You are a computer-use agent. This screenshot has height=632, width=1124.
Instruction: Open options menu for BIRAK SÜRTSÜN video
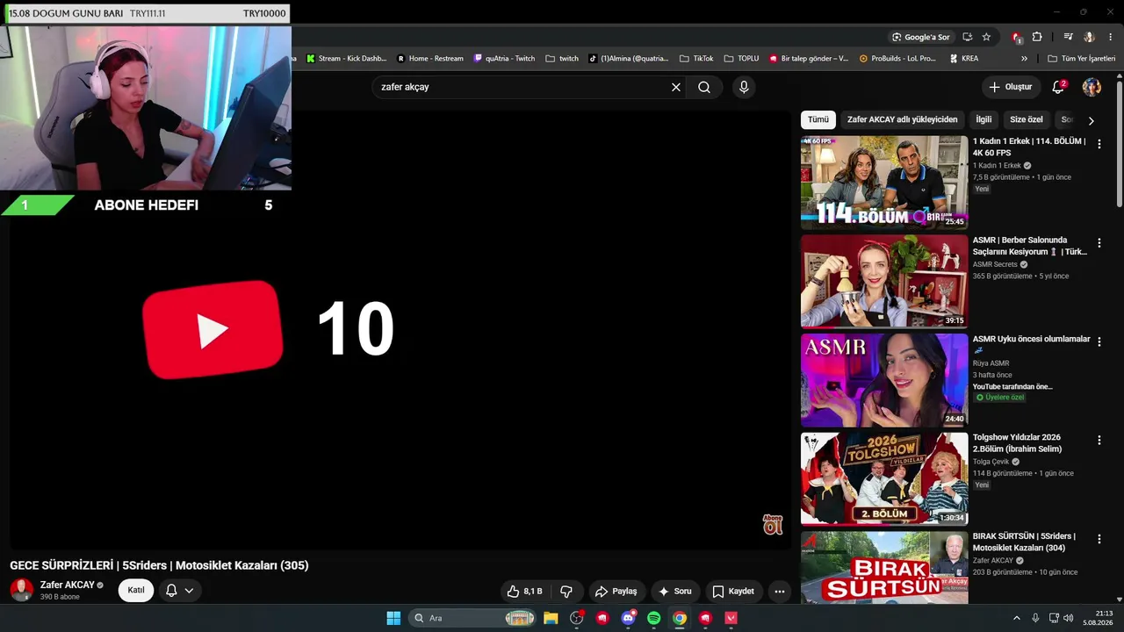pos(1099,539)
